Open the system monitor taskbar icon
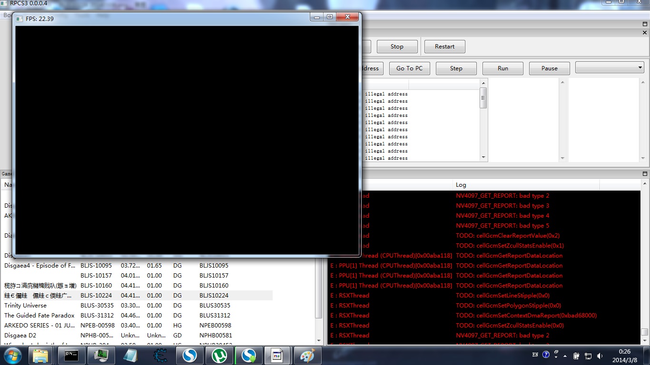This screenshot has height=365, width=650. pos(101,355)
